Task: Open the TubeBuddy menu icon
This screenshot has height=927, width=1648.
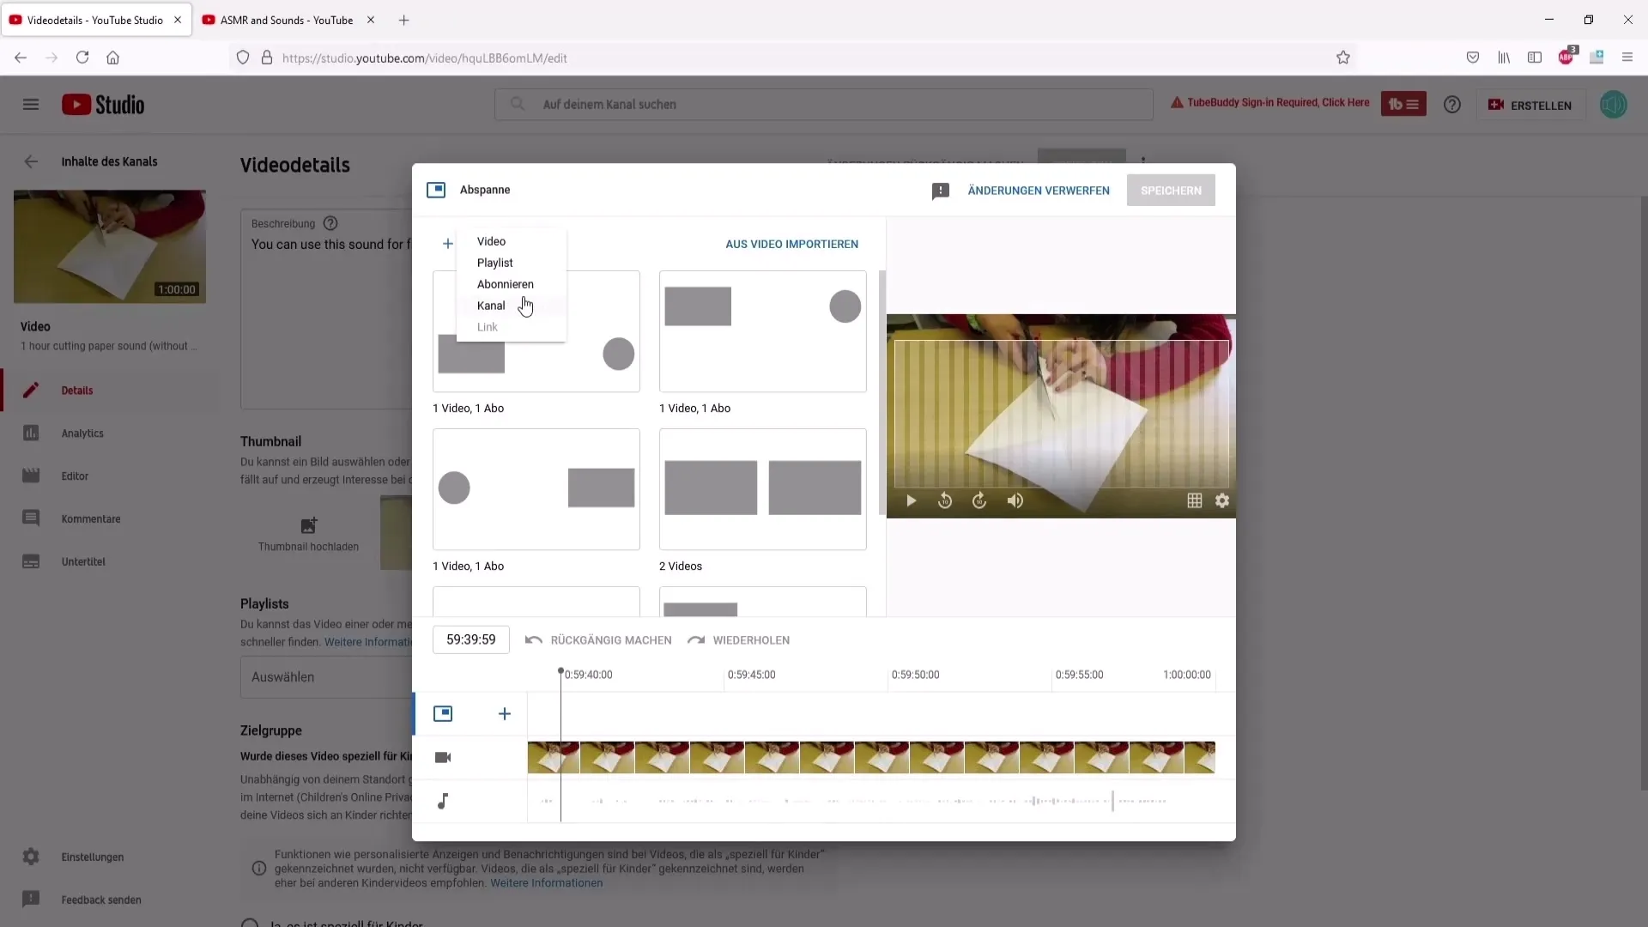Action: (x=1403, y=105)
